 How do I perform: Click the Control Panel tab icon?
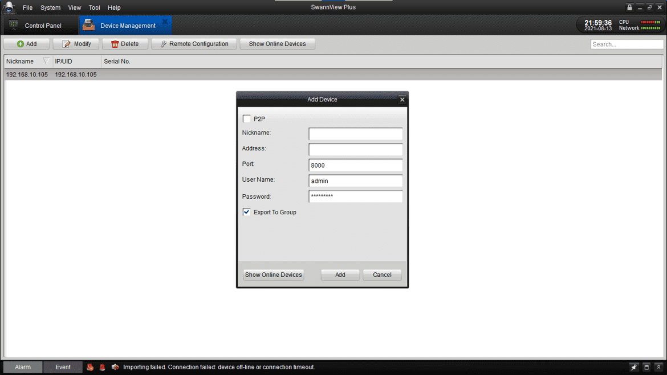(x=13, y=25)
